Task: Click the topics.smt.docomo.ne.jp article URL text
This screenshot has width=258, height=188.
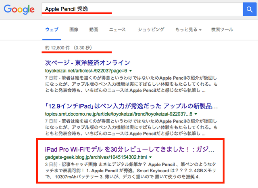Action: (119, 114)
